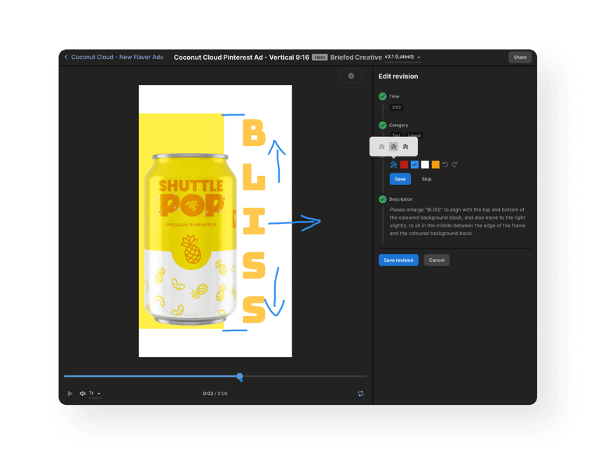Click the 'Coconut Cloud Pinterest Ad - Vertical 9:16' title
The height and width of the screenshot is (454, 596).
coord(241,58)
